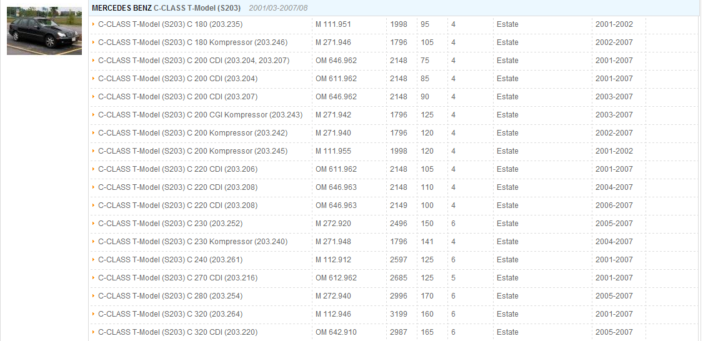Screen dimensions: 703x341
Task: Open C 230 Kompressor (203.240) link
Action: pyautogui.click(x=193, y=242)
